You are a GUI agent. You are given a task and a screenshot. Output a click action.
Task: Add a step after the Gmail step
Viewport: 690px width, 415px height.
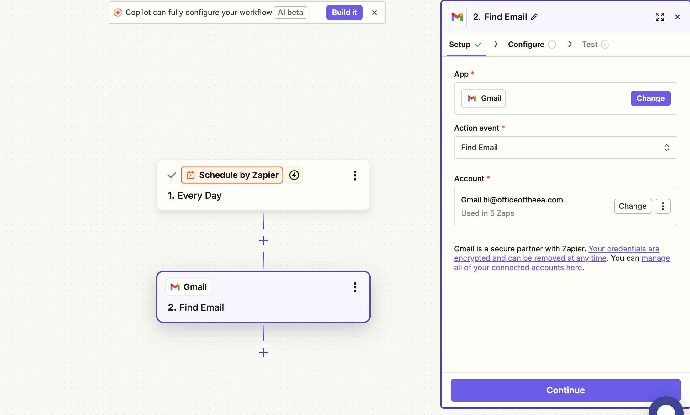[x=263, y=352]
